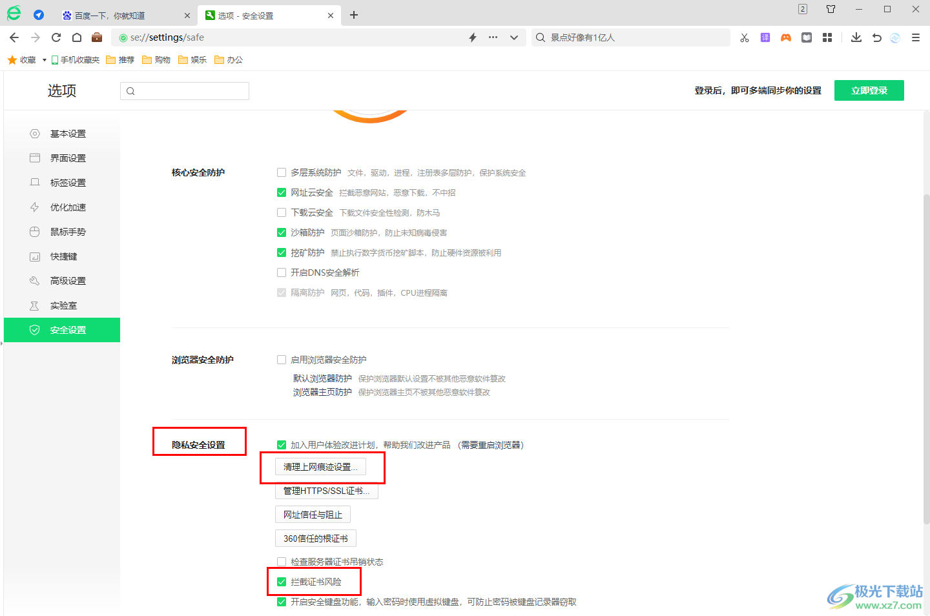This screenshot has width=930, height=616.
Task: Open the game controller icon
Action: [786, 37]
